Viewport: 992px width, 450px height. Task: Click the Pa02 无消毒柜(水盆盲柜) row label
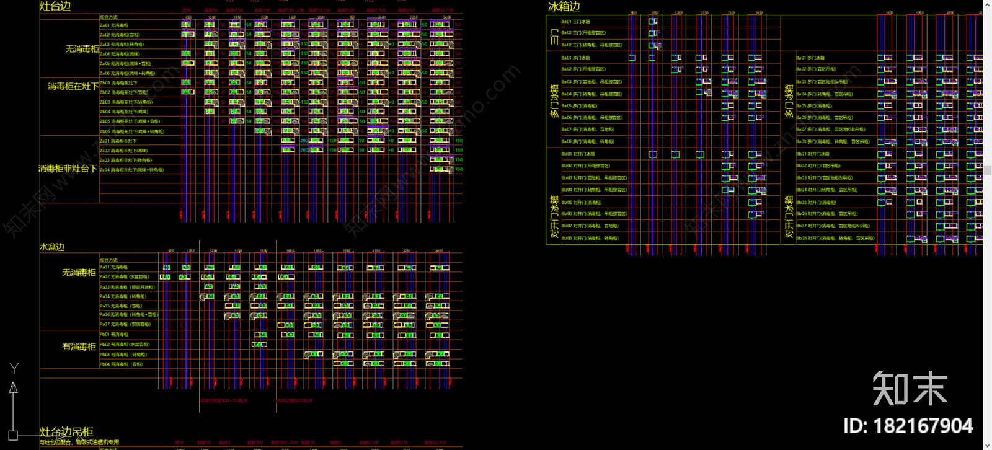pyautogui.click(x=124, y=277)
